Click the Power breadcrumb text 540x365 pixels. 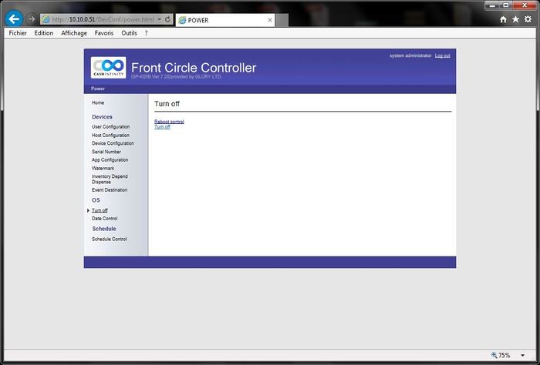[x=98, y=89]
